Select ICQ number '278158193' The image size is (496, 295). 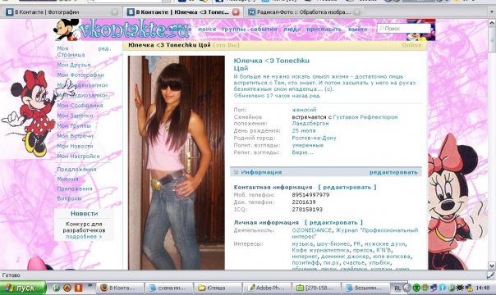[307, 210]
